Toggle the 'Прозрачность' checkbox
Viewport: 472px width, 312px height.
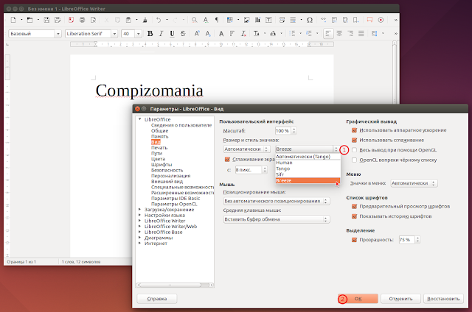coord(354,240)
